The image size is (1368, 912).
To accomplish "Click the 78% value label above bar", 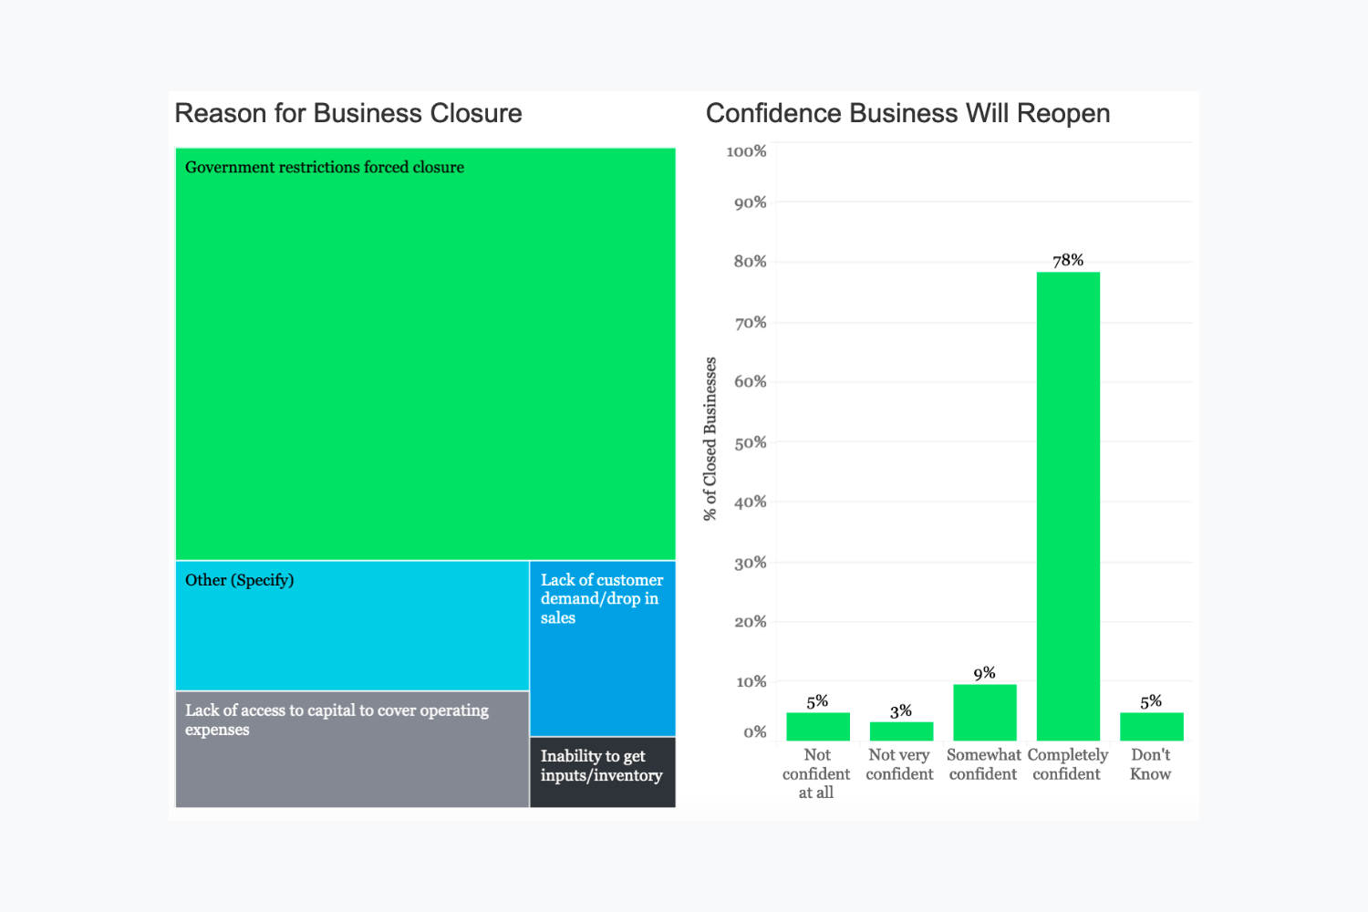I will coord(1068,261).
